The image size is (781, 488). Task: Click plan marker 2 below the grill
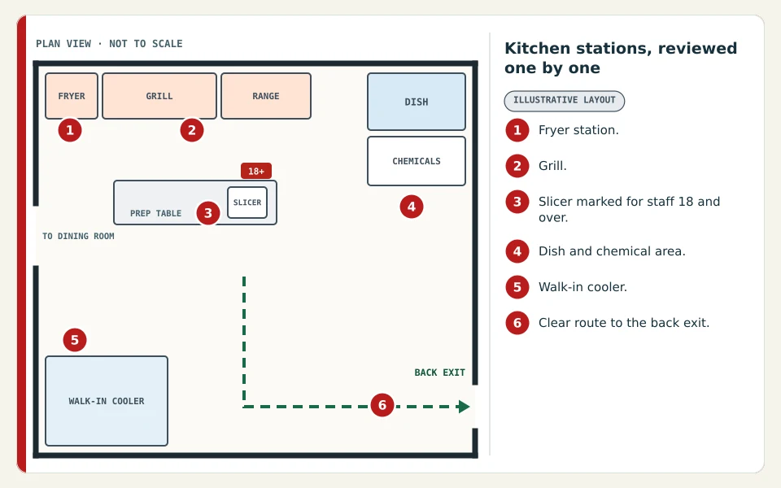(x=192, y=130)
